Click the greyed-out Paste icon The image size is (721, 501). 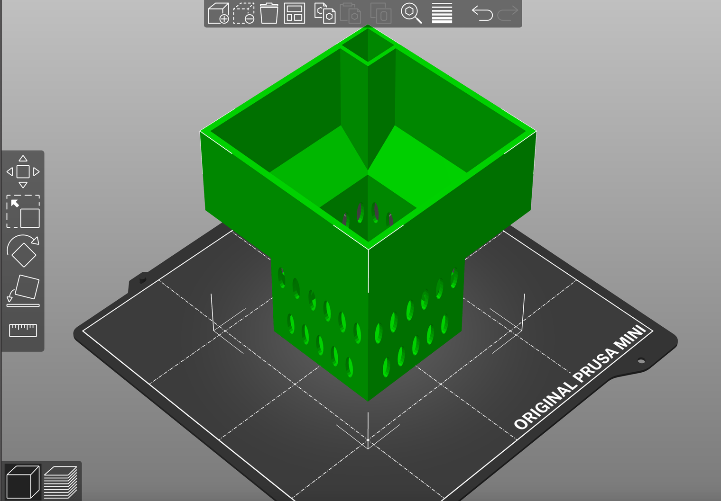coord(351,13)
